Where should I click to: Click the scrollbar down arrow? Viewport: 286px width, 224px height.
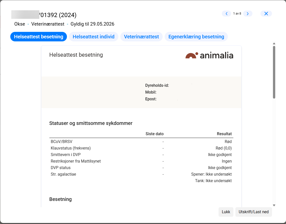274,205
